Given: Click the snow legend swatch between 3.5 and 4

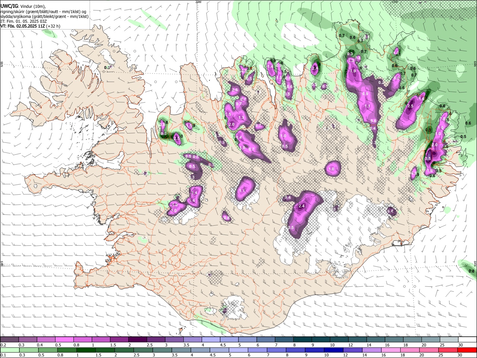Looking at the screenshot, I should point(192,340).
